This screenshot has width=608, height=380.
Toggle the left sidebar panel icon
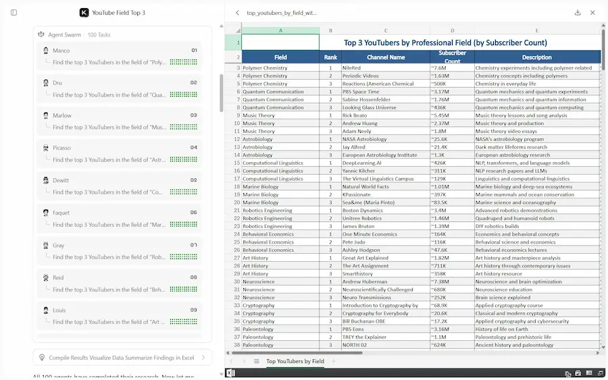coord(14,13)
